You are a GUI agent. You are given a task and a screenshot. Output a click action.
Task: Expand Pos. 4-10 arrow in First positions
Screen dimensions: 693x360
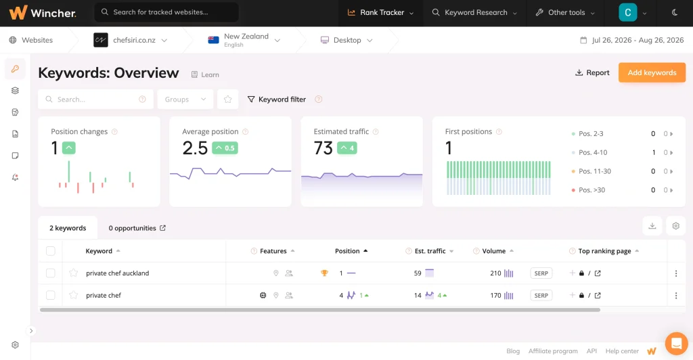click(x=671, y=152)
